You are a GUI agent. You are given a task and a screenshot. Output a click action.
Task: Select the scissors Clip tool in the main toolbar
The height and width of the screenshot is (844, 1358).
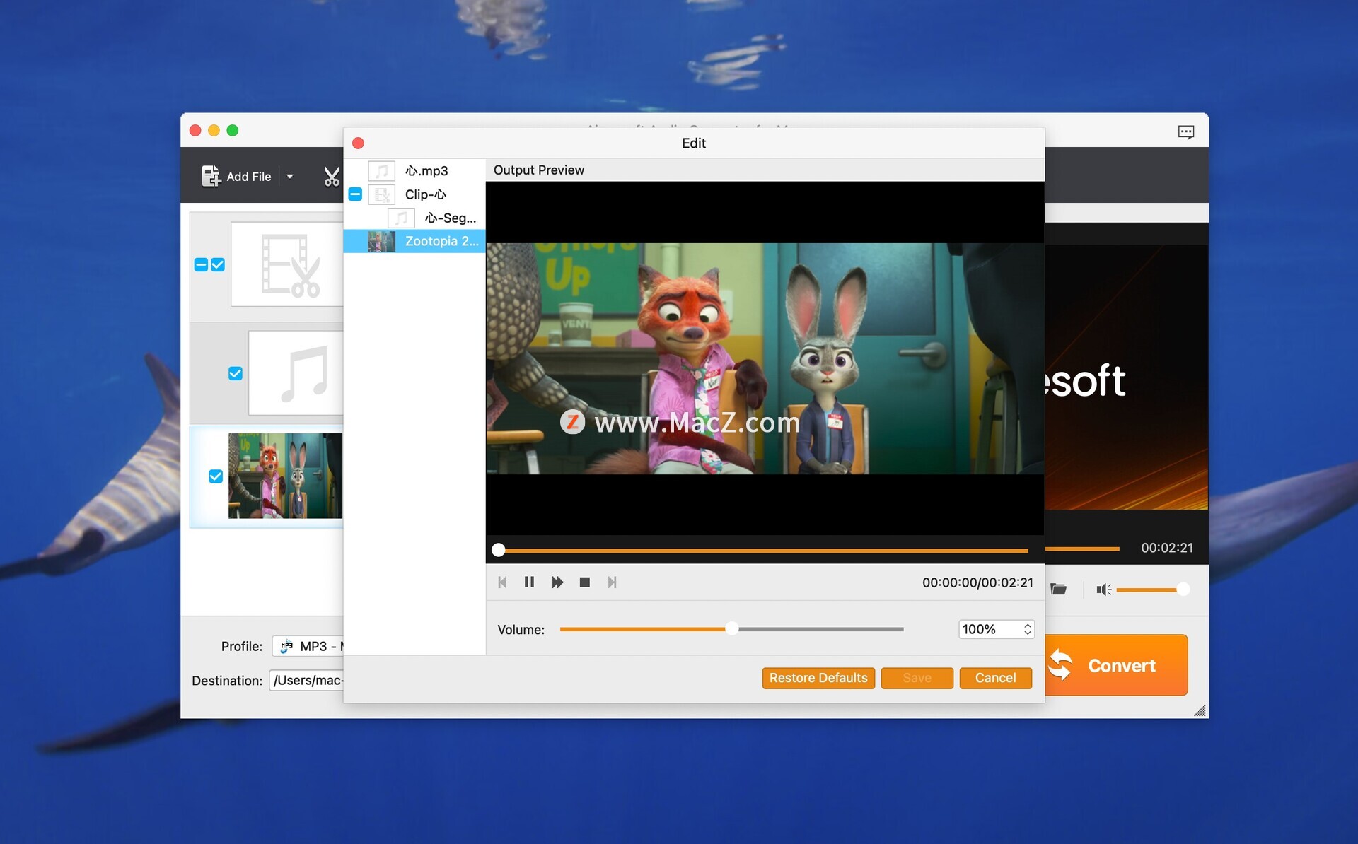pyautogui.click(x=332, y=176)
